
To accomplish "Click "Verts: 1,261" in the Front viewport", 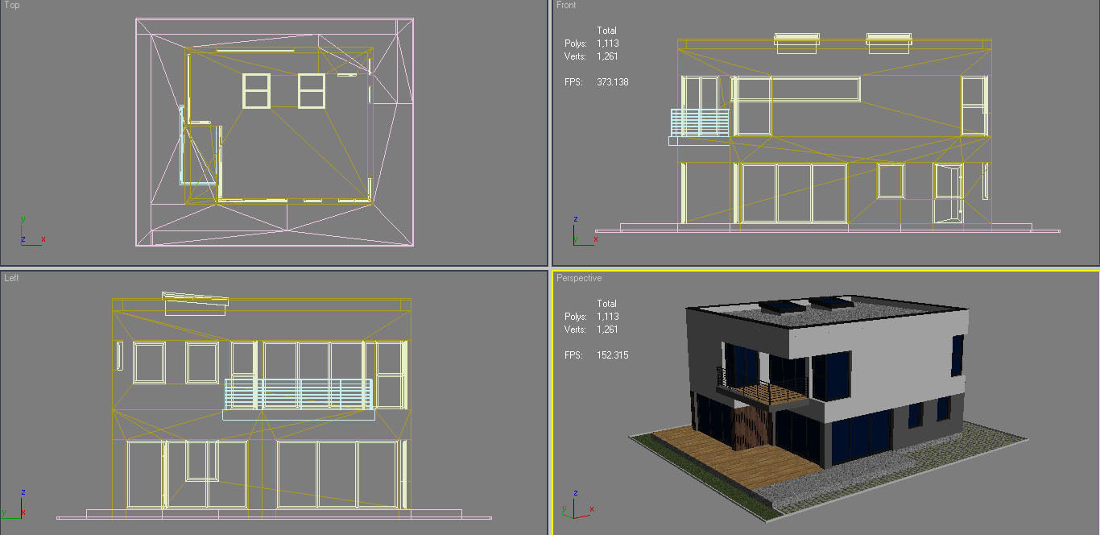I will coord(591,56).
